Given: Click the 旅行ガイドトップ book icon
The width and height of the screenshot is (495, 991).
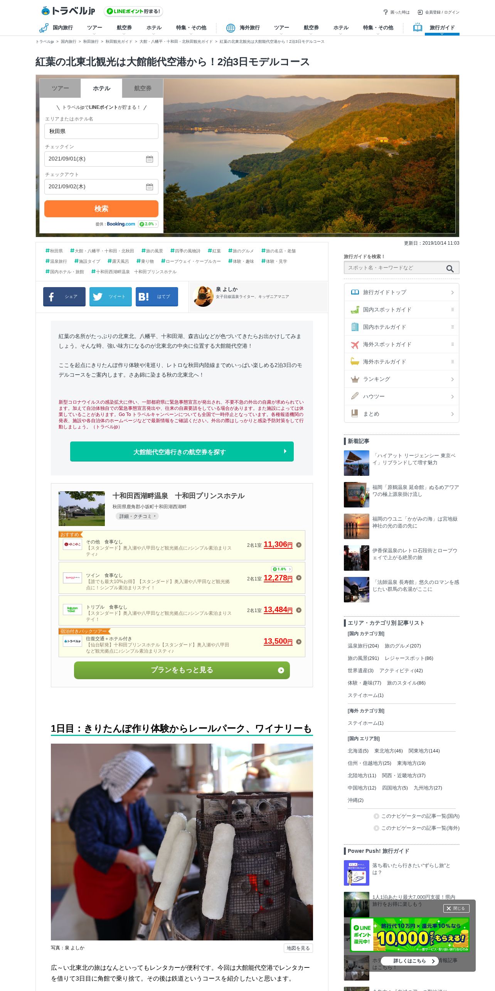Looking at the screenshot, I should (x=355, y=292).
